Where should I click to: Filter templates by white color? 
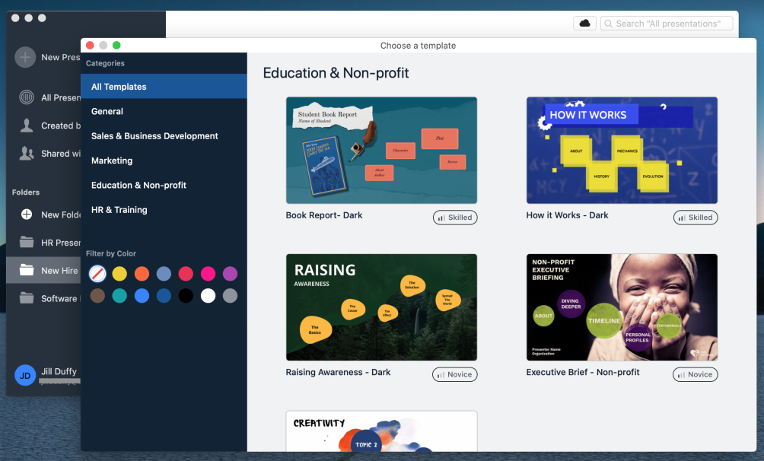208,295
